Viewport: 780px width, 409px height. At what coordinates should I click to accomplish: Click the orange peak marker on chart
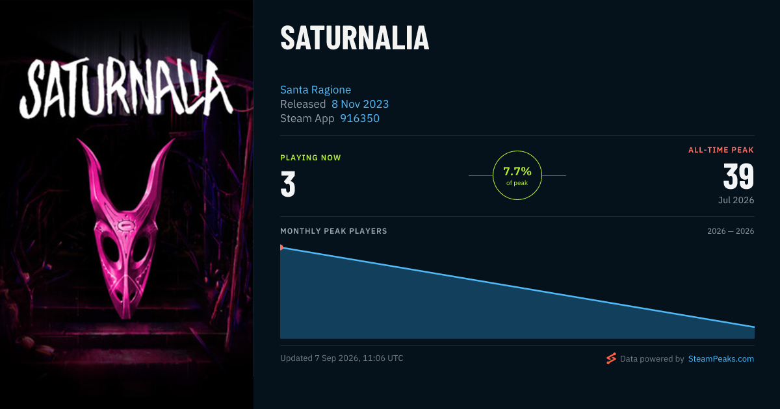(281, 247)
